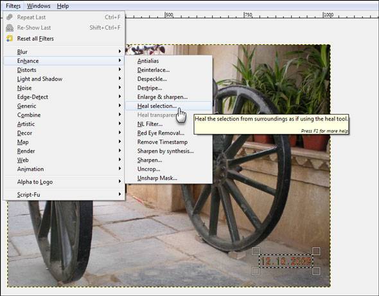
Task: Open the Alpha to Logo submenu
Action: (64, 181)
